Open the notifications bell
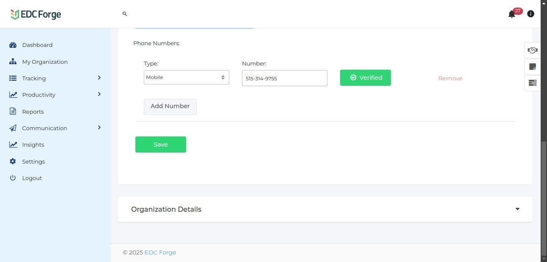This screenshot has width=547, height=262. coord(511,14)
